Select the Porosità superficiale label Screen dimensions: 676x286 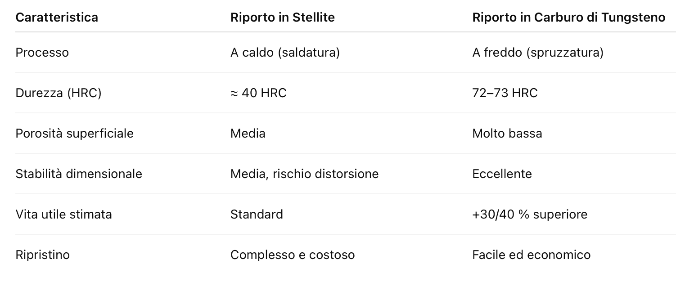[x=74, y=134]
